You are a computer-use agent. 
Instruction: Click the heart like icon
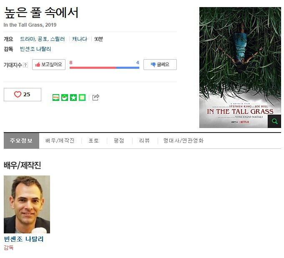(x=18, y=94)
